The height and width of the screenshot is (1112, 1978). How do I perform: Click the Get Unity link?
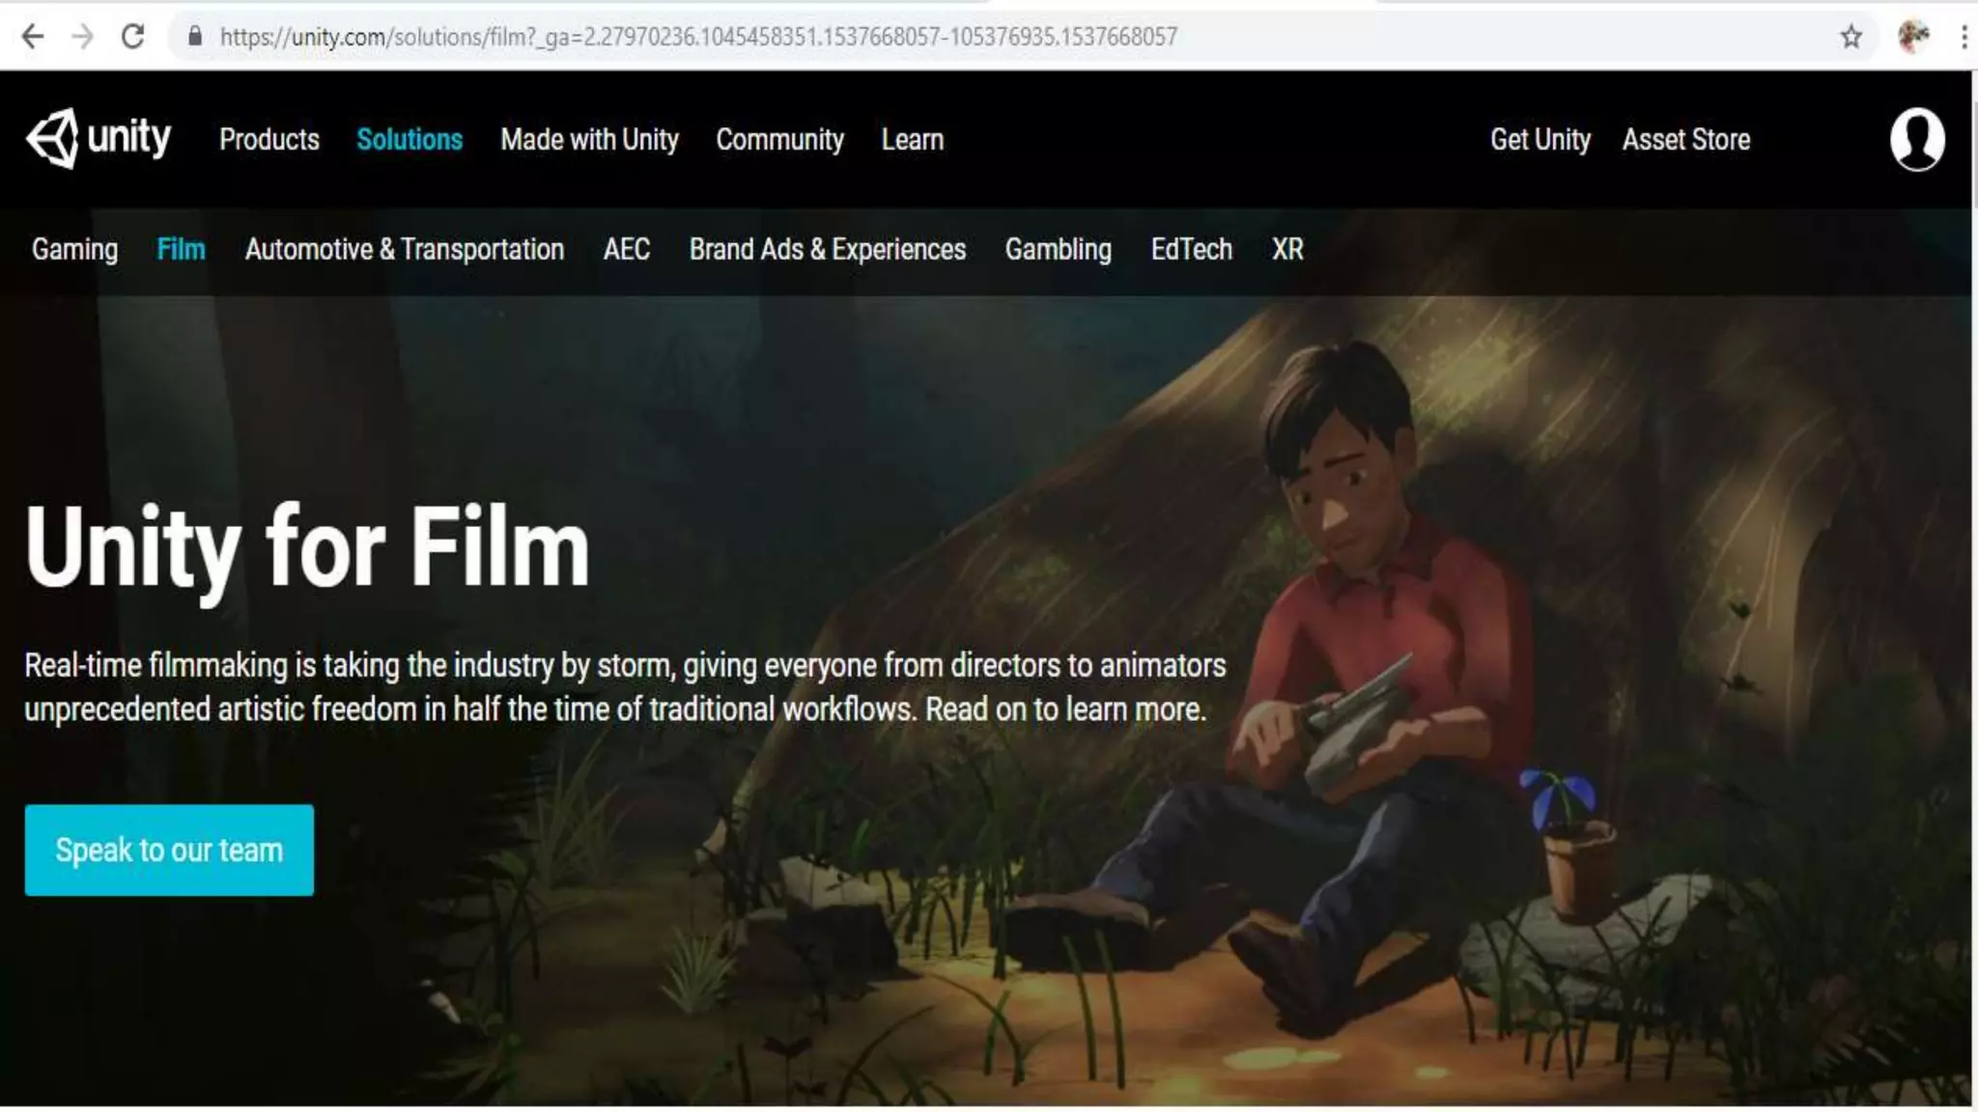(x=1540, y=139)
